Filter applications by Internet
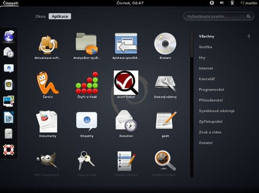259x193 pixels. click(x=206, y=68)
